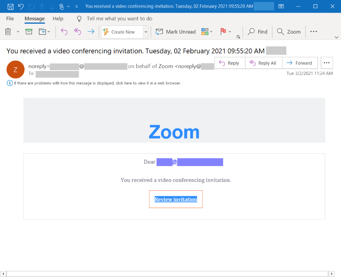341x277 pixels.
Task: Open More actions ellipsis in message header
Action: coord(327,63)
